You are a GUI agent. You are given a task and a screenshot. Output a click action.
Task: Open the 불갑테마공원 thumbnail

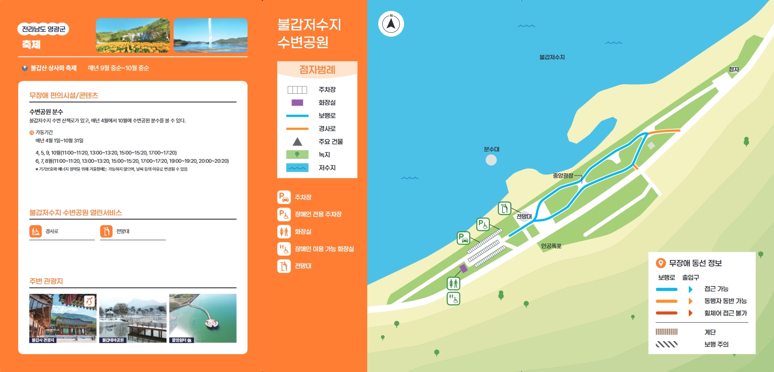click(x=133, y=318)
